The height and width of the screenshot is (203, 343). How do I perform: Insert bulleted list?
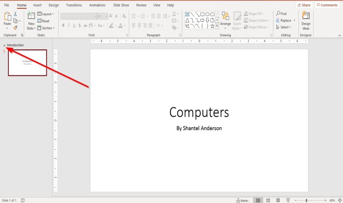pyautogui.click(x=135, y=16)
